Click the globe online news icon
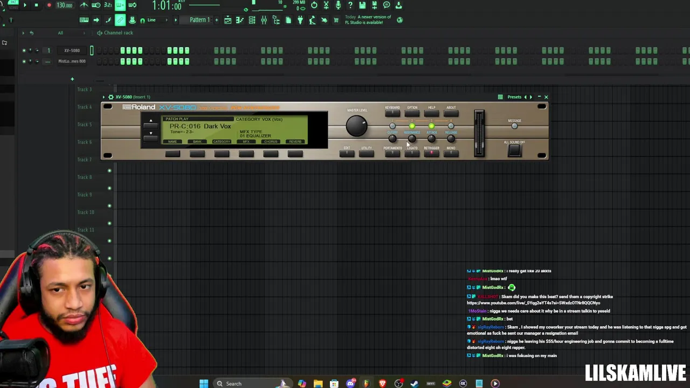The height and width of the screenshot is (388, 690). point(399,20)
